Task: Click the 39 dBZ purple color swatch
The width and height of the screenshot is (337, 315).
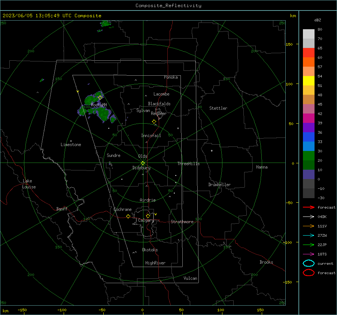Action: [x=309, y=128]
